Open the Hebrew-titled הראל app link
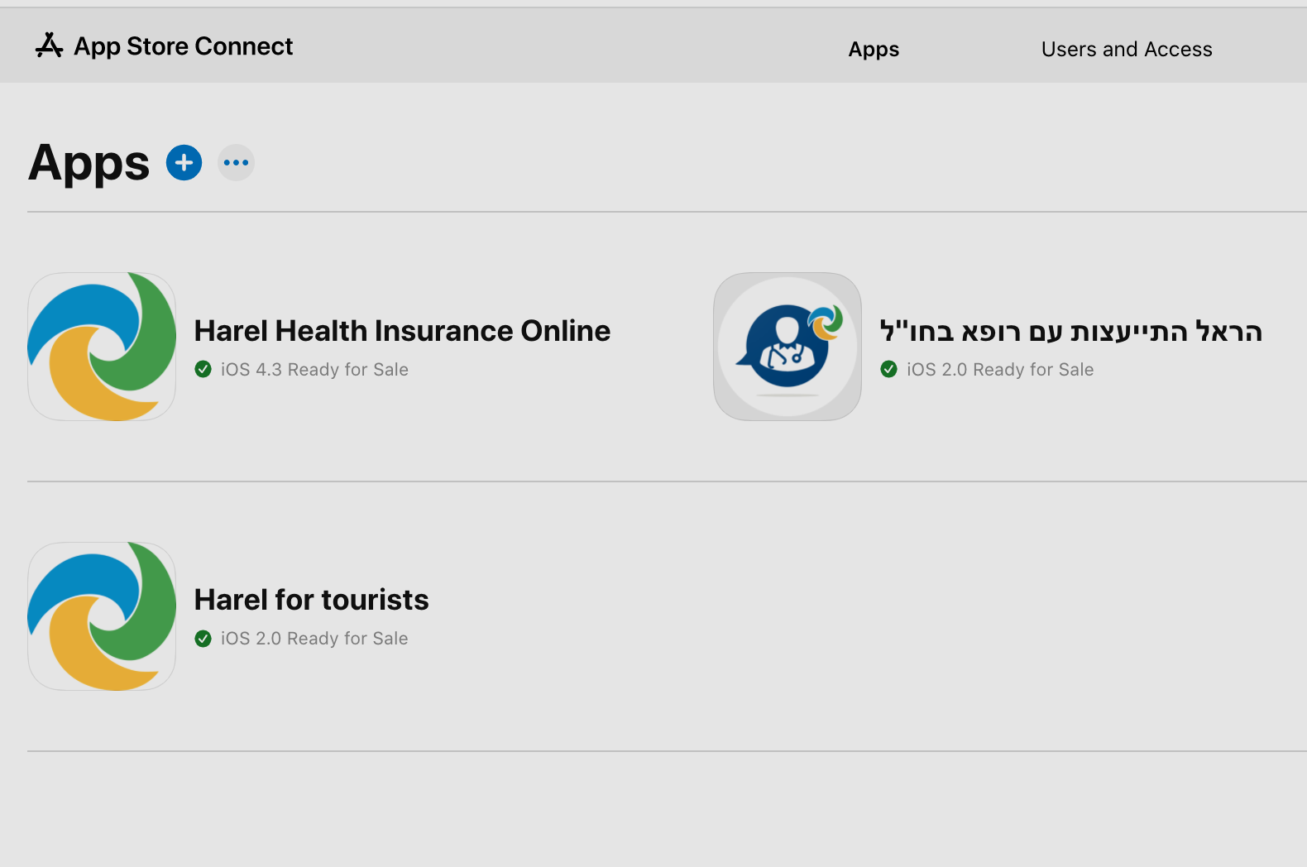This screenshot has height=867, width=1307. point(1071,331)
